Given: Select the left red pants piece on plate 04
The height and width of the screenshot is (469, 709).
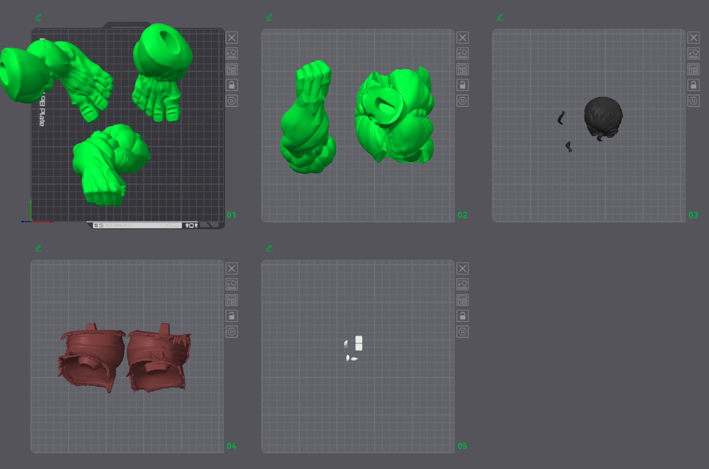Looking at the screenshot, I should coord(92,357).
